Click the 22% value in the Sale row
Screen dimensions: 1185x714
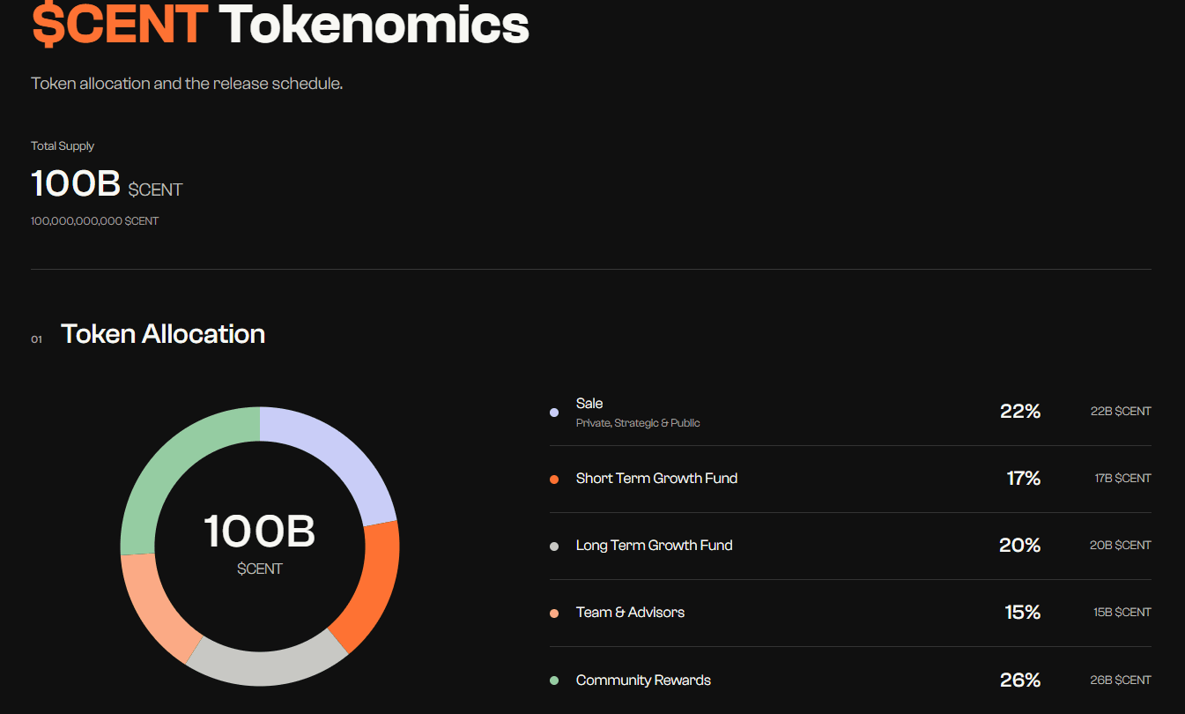1020,411
